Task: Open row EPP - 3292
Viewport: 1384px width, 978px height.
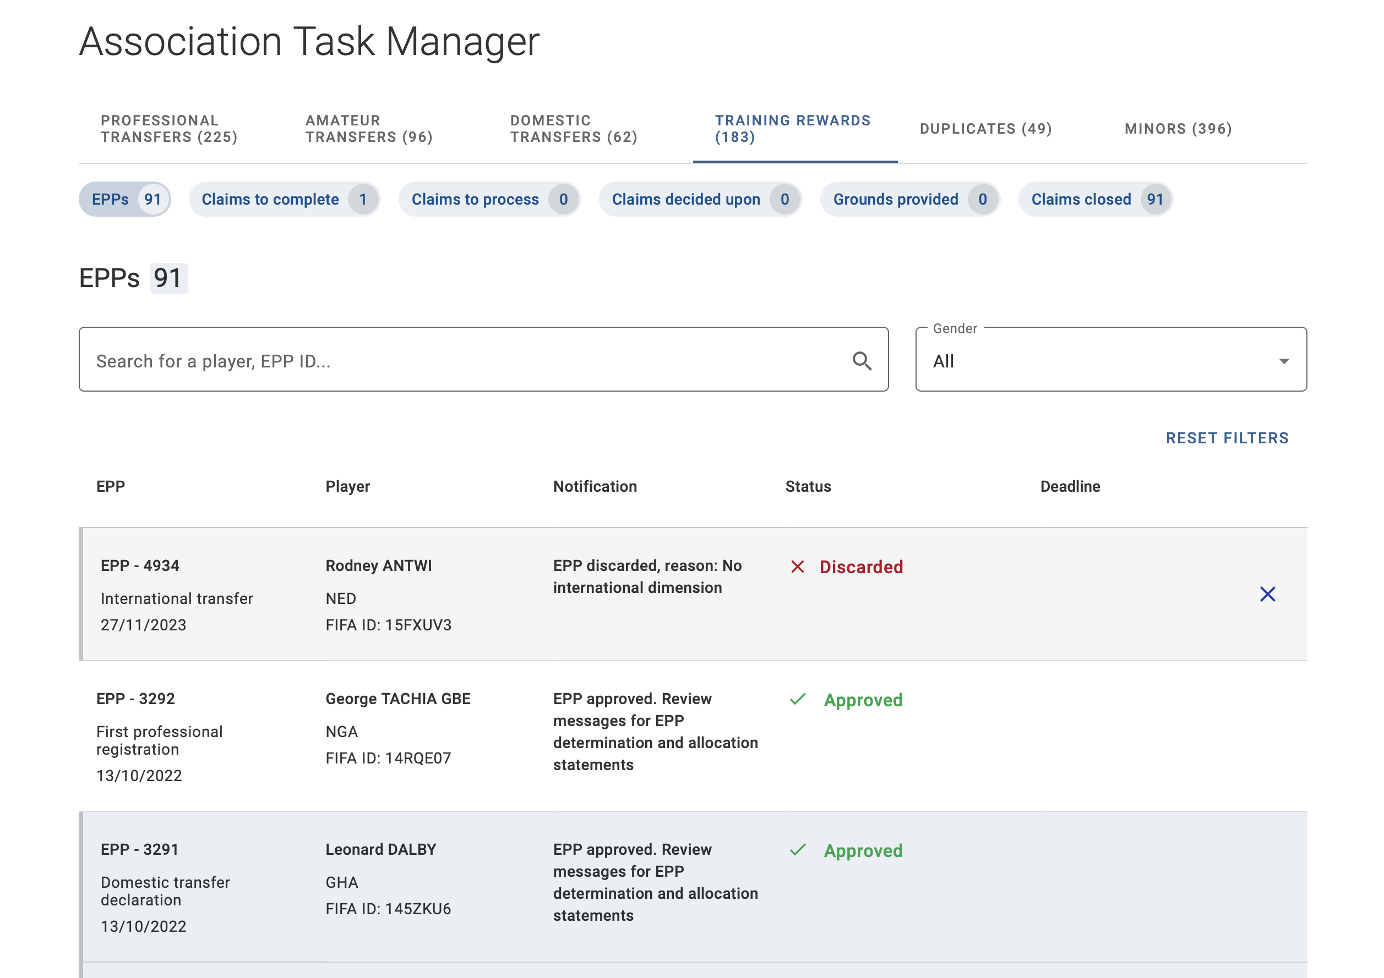Action: 693,736
